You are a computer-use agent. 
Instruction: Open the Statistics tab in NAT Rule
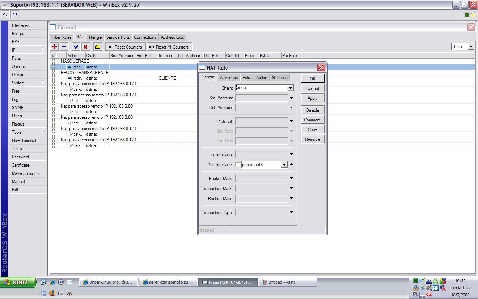280,78
